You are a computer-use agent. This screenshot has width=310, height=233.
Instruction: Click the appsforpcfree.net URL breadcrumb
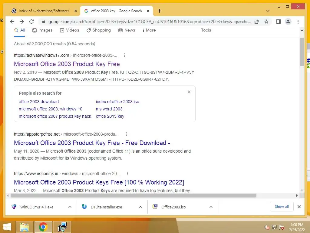click(66, 134)
